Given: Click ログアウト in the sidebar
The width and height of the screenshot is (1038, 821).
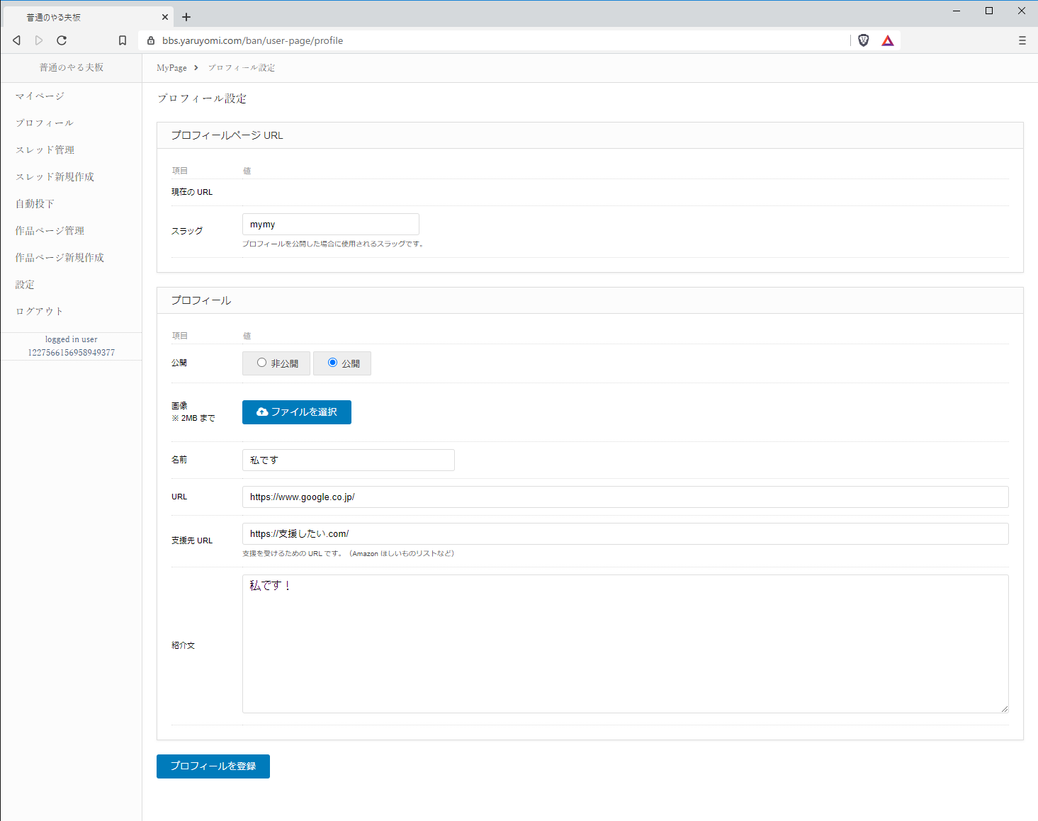Looking at the screenshot, I should pyautogui.click(x=39, y=311).
